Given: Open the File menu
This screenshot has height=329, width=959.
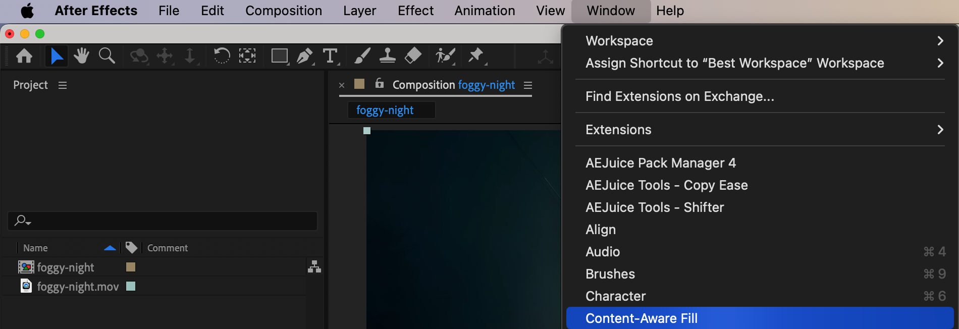Looking at the screenshot, I should click(x=169, y=11).
